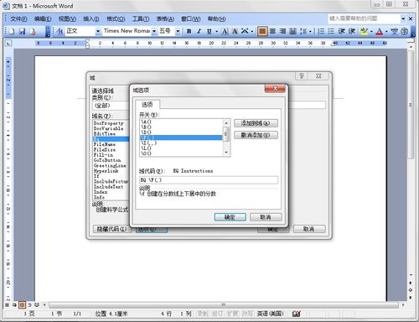Click the 撤消添加(U) button
The width and height of the screenshot is (419, 322).
(x=256, y=135)
